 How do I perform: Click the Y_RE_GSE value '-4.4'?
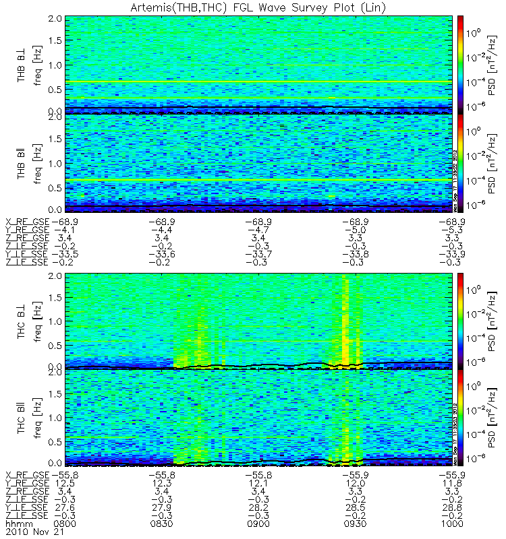[161, 230]
